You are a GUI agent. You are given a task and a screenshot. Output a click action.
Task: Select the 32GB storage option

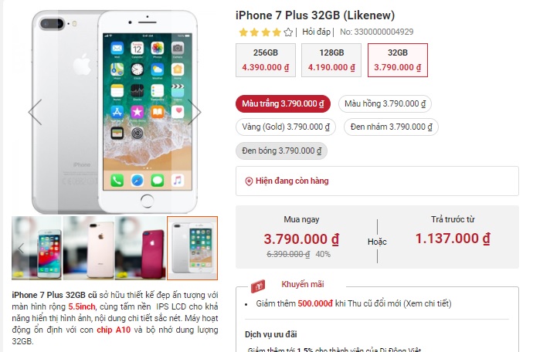(398, 60)
